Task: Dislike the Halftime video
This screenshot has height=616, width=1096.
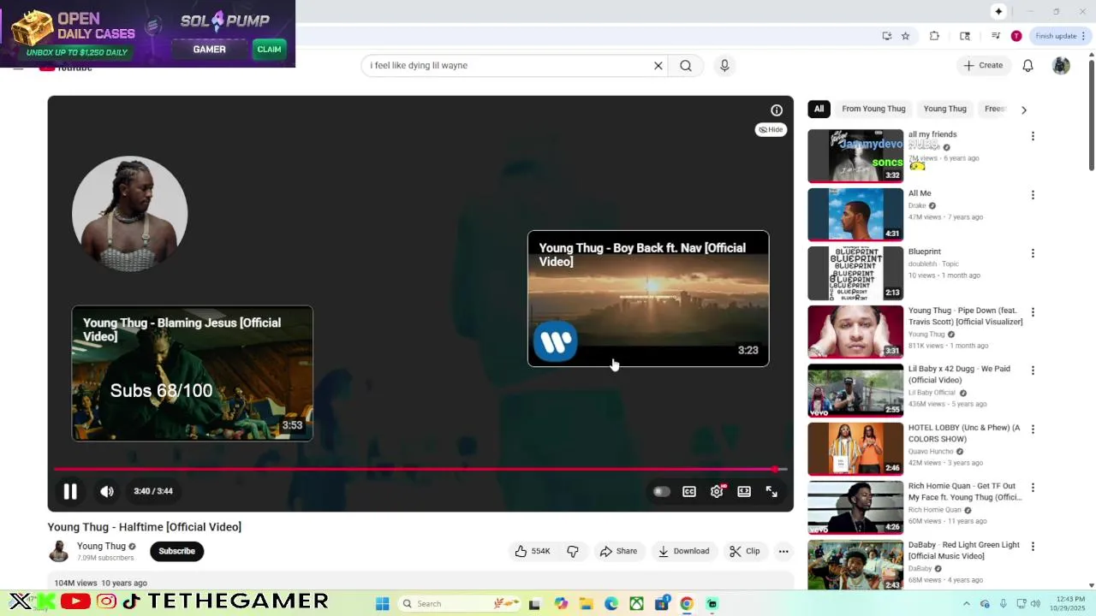Action: [x=573, y=551]
